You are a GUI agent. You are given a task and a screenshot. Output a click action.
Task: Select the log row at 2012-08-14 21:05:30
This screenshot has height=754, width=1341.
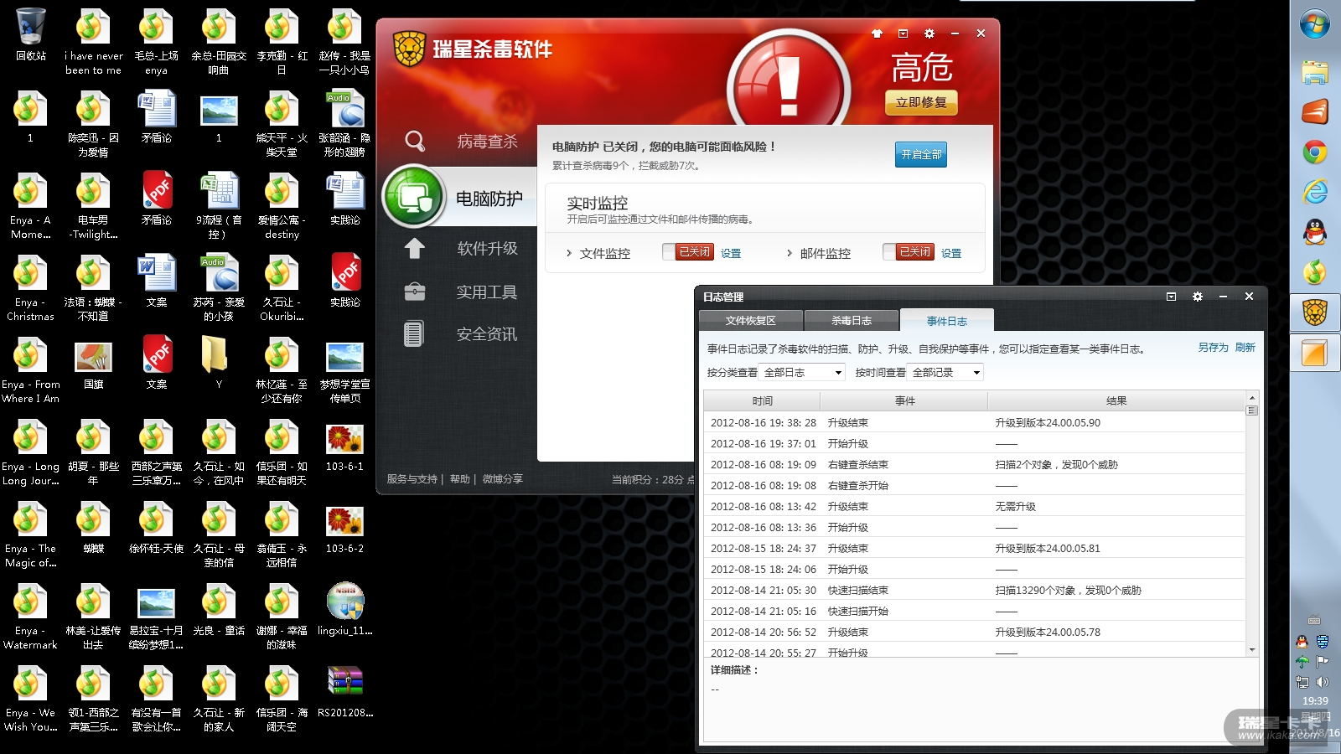click(x=975, y=591)
